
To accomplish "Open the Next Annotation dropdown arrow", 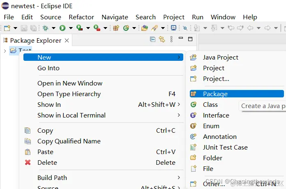I will coord(205,28).
